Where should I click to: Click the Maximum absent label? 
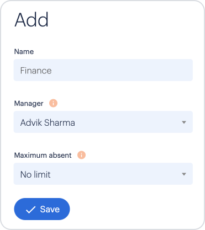coord(43,156)
